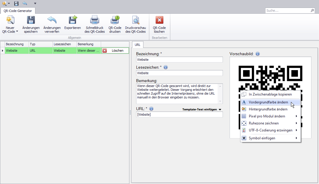Click the info icon next to Lesezeichen

coord(166,67)
